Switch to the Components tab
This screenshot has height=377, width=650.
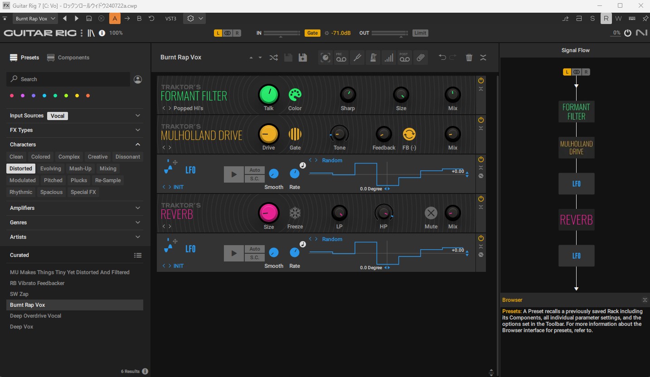68,58
